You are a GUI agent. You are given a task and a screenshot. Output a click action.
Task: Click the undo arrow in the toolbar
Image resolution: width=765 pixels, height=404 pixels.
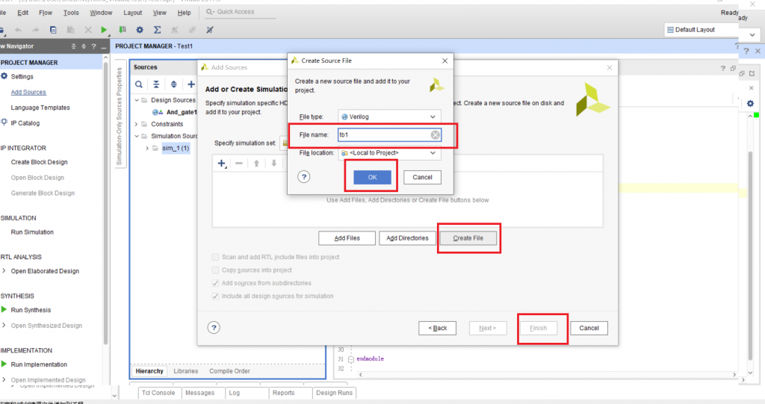pos(18,30)
